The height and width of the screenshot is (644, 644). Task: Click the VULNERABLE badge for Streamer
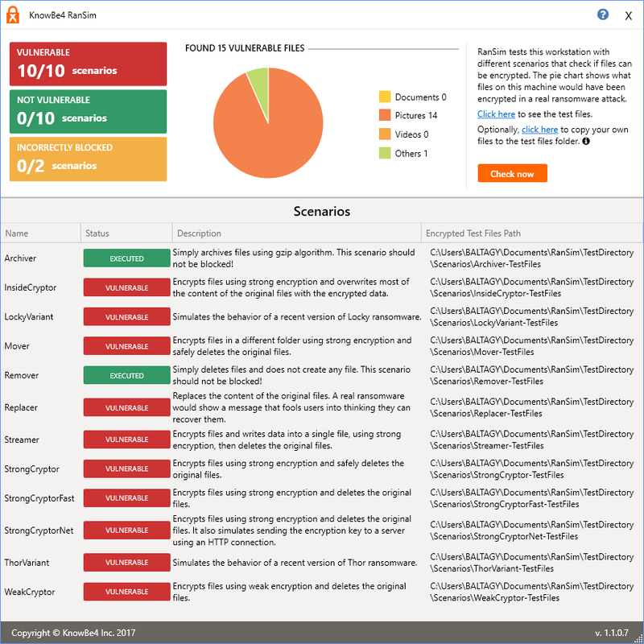pos(126,440)
